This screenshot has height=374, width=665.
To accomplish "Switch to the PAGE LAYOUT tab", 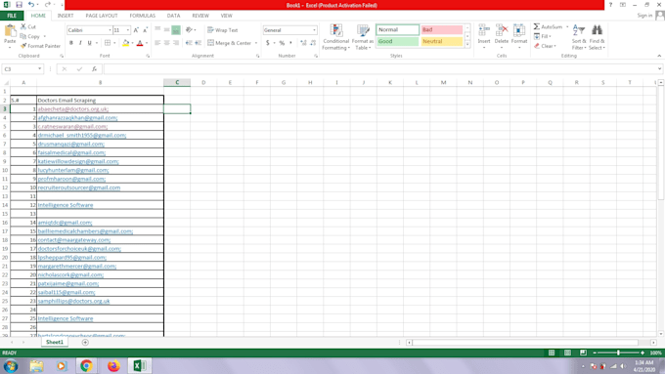I will 102,16.
